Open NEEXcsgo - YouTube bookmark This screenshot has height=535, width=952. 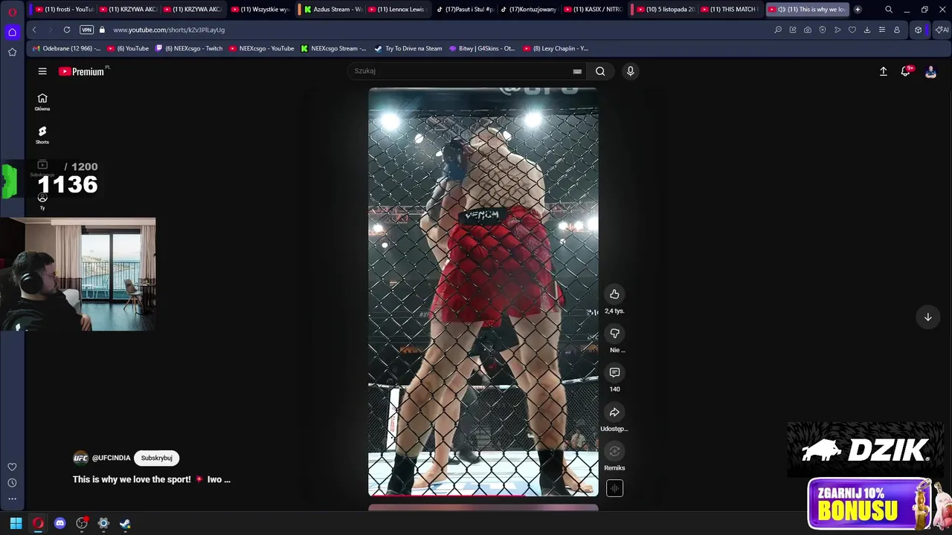(262, 48)
